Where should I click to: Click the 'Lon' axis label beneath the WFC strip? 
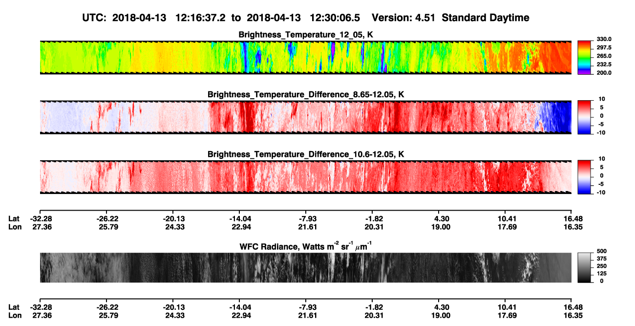[15, 315]
